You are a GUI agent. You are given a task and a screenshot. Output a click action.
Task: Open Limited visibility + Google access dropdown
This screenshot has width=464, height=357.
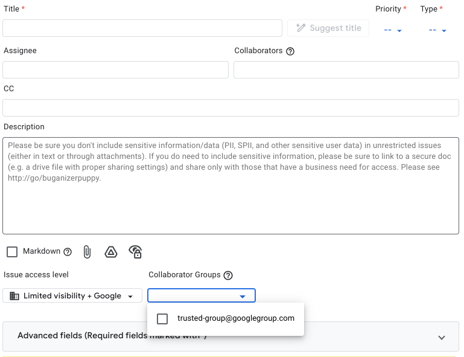coord(72,296)
